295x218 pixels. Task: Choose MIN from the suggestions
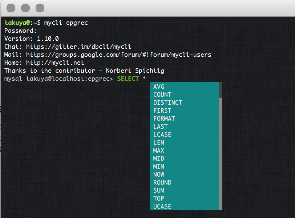pyautogui.click(x=184, y=166)
